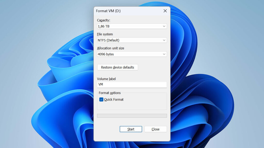Image resolution: width=264 pixels, height=148 pixels.
Task: Click the Capacity dropdown arrow chevron
Action: (164, 26)
